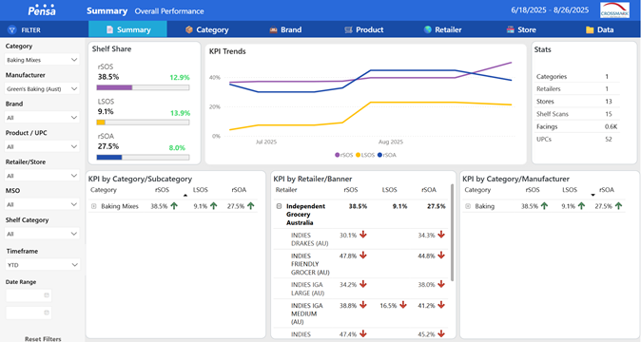Click the retailer table vertical scrollbar
The height and width of the screenshot is (342, 641).
pos(452,233)
